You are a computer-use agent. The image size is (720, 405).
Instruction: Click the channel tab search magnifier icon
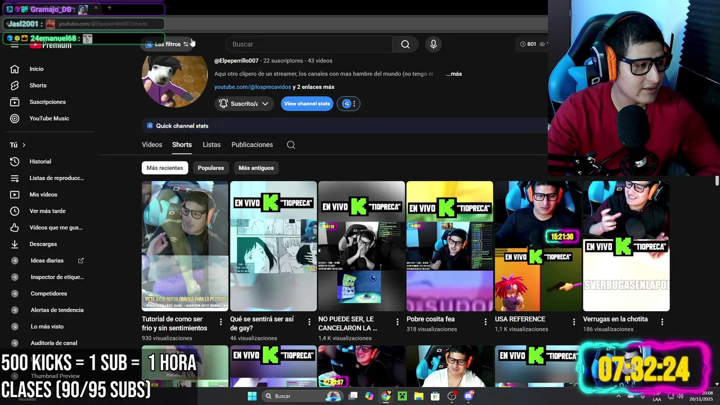[x=291, y=145]
